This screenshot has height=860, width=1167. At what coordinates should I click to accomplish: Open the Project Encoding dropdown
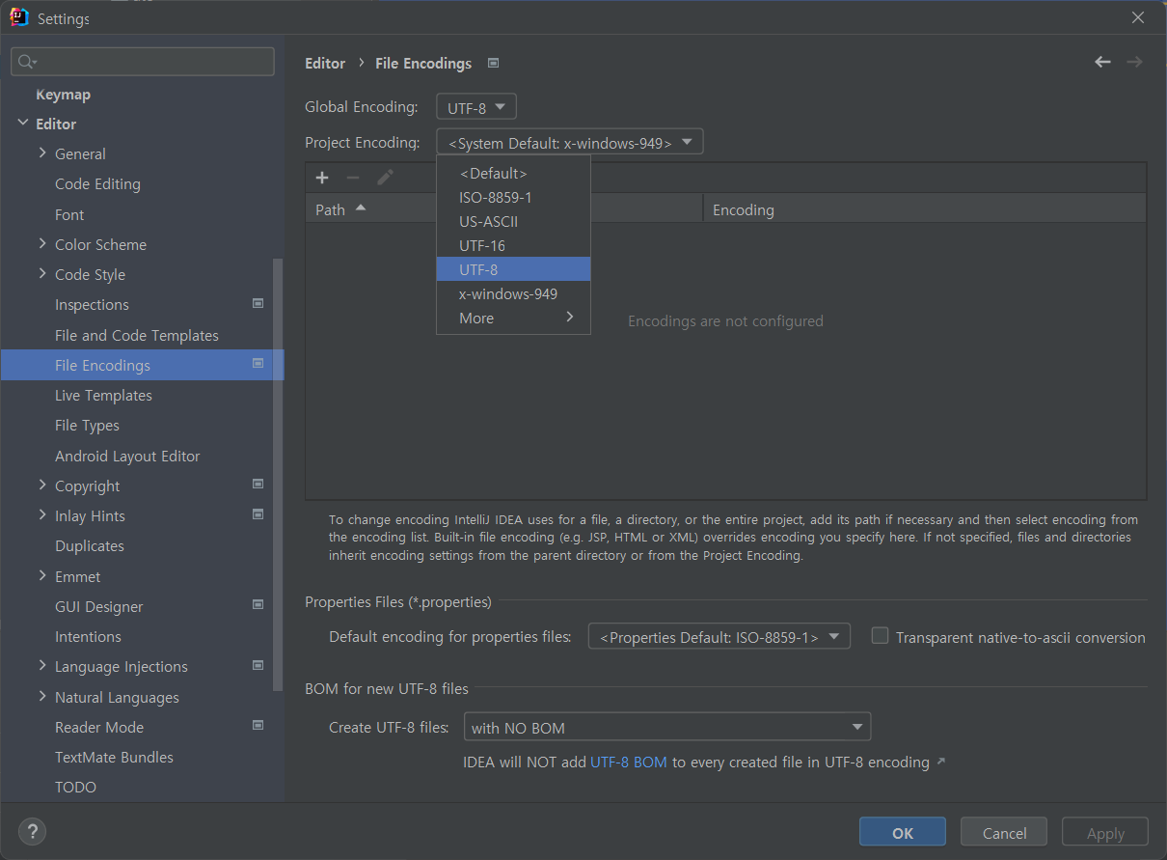point(570,142)
